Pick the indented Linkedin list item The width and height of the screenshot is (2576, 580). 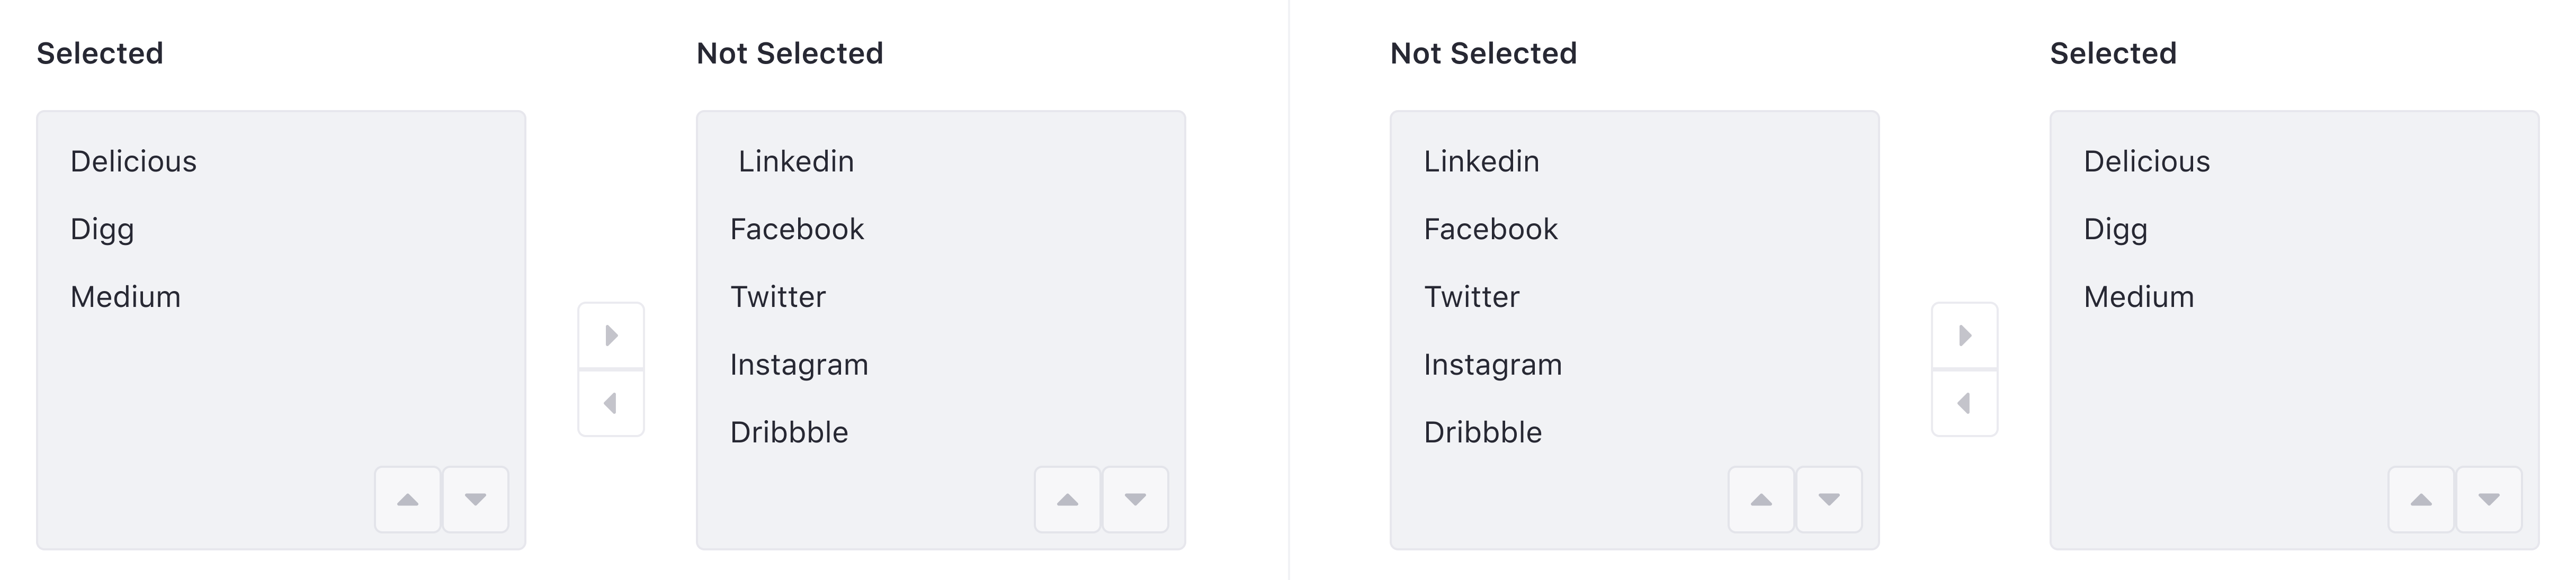pos(796,161)
